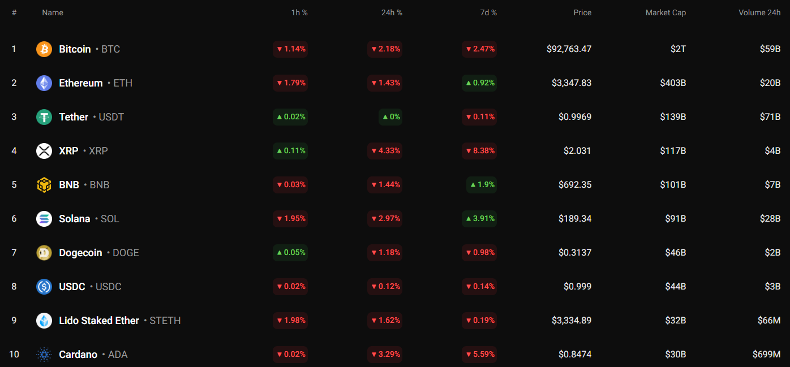790x367 pixels.
Task: Click the XRP logo icon
Action: (44, 151)
